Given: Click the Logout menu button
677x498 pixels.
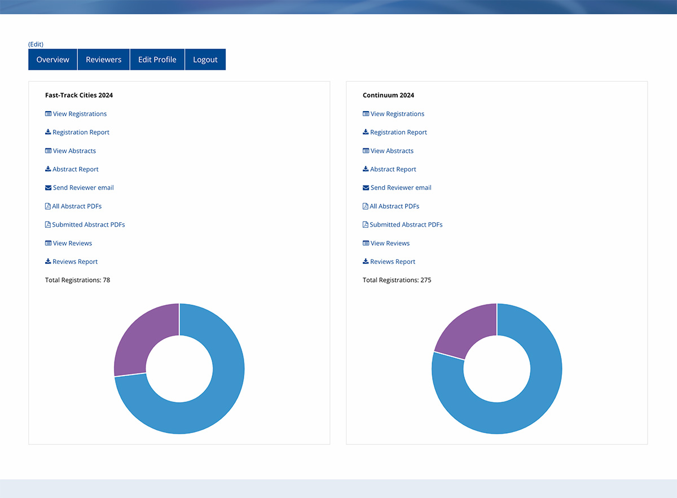Looking at the screenshot, I should tap(205, 60).
